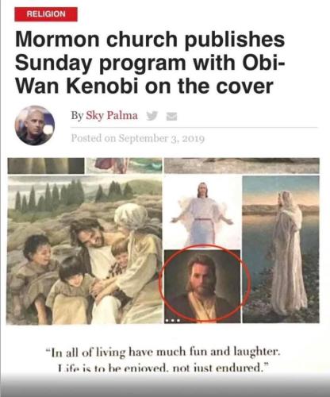The height and width of the screenshot is (397, 330).
Task: Click the top-middle cropped painting strip
Action: tap(125, 166)
